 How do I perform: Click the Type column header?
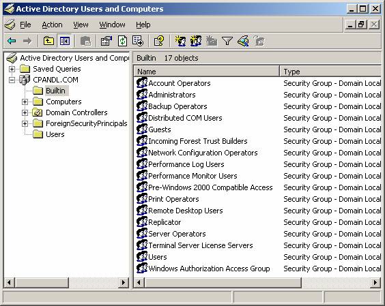pyautogui.click(x=330, y=72)
